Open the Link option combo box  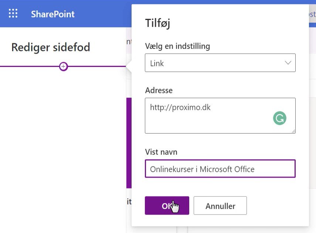(x=220, y=63)
